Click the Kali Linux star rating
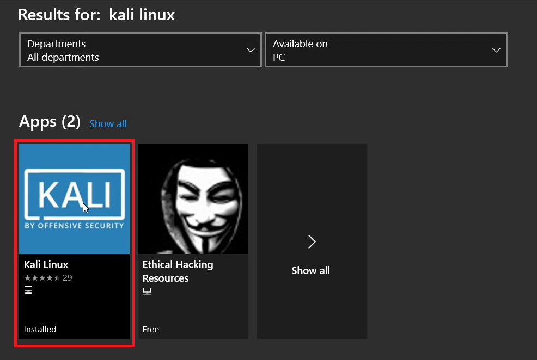 42,277
